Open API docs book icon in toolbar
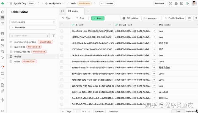The image size is (198, 113). 189,18
